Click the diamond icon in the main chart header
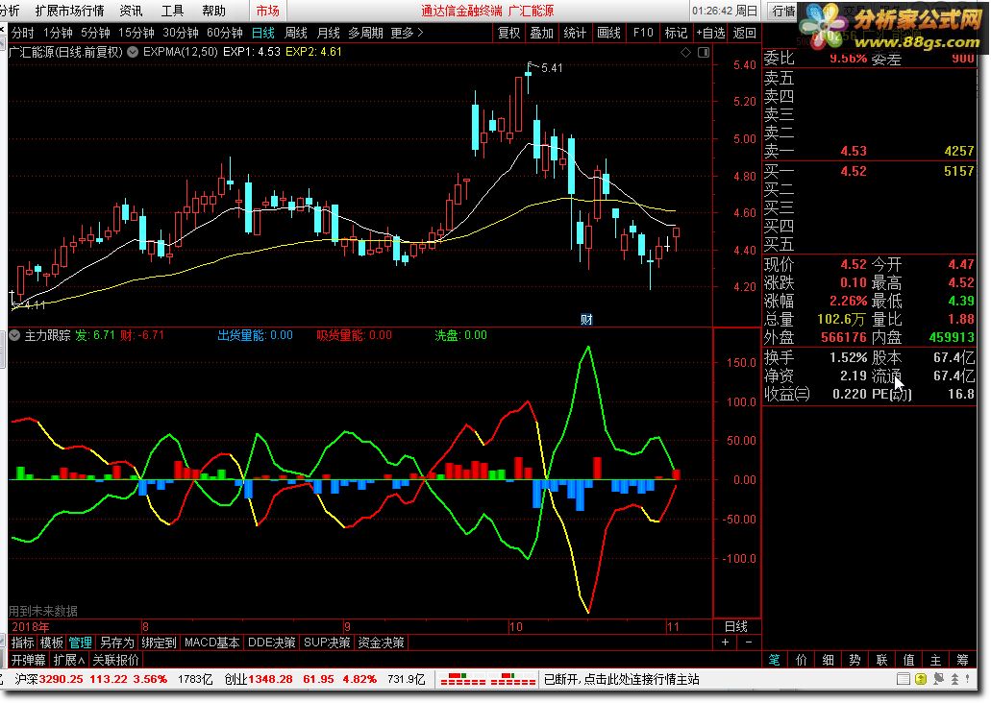Viewport: 991px width, 703px height. click(x=685, y=53)
